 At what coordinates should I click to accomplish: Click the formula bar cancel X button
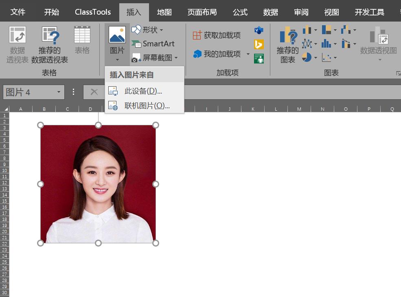point(94,92)
